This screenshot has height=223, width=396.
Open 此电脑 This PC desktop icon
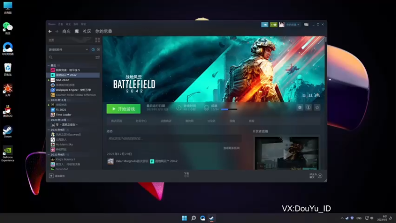tap(8, 7)
